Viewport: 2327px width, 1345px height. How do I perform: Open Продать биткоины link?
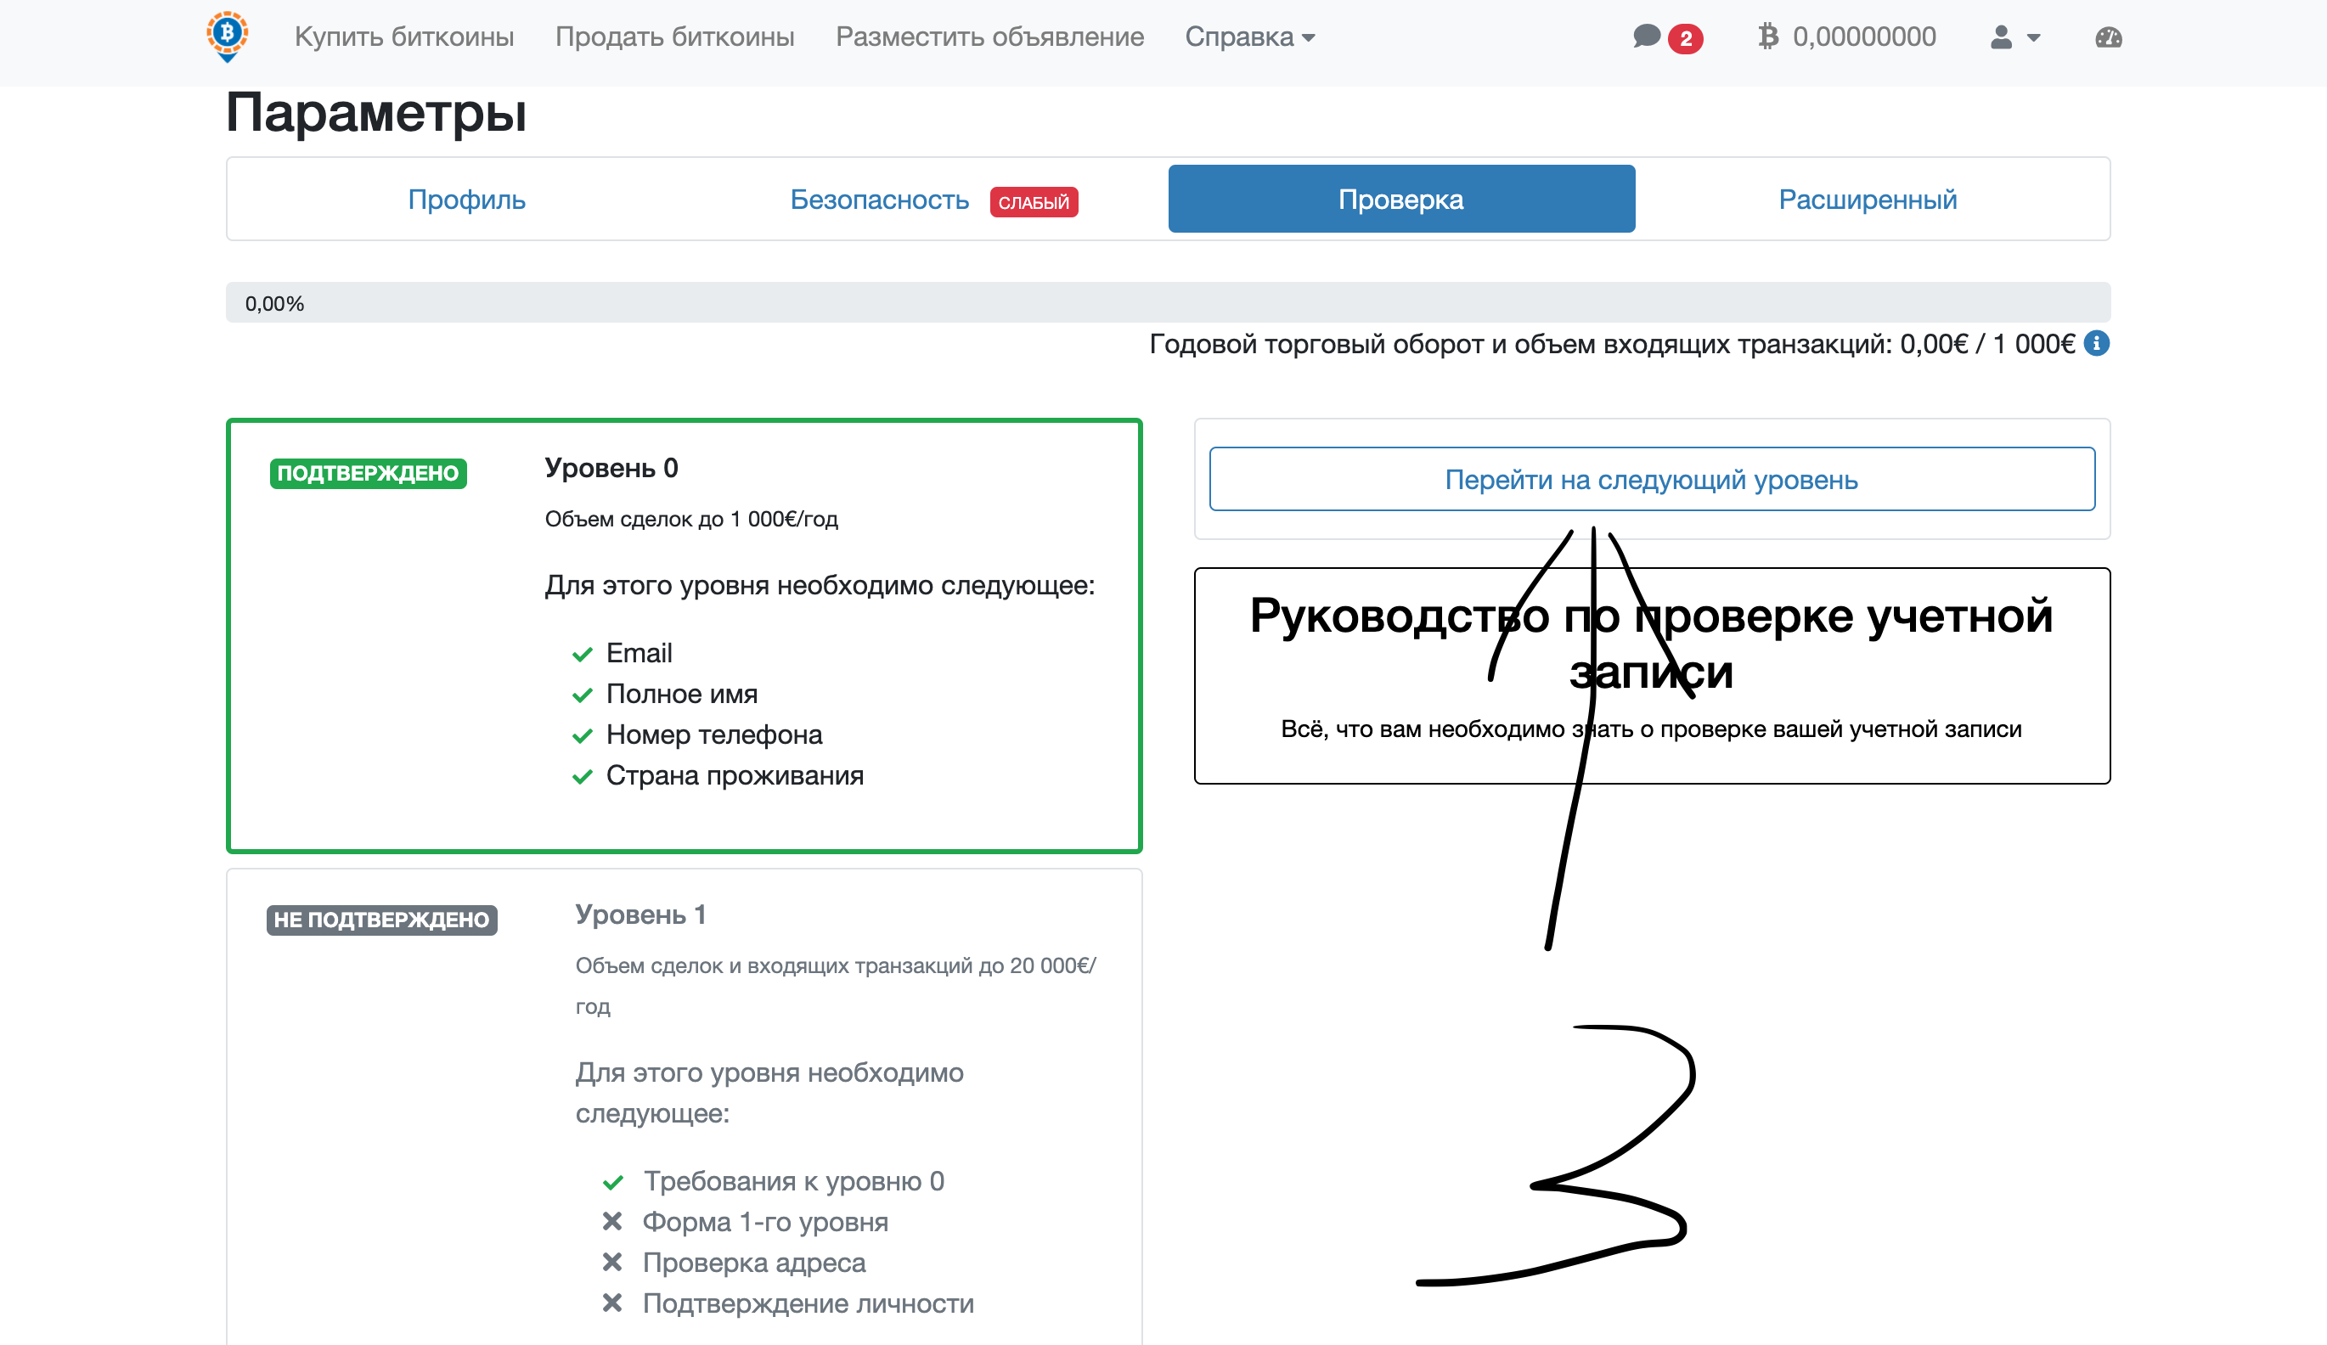[674, 37]
